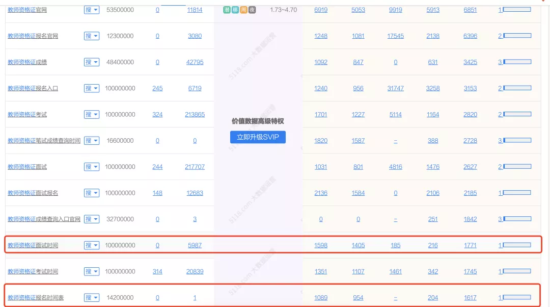Click the 31747 value link
This screenshot has height=307, width=550.
395,88
